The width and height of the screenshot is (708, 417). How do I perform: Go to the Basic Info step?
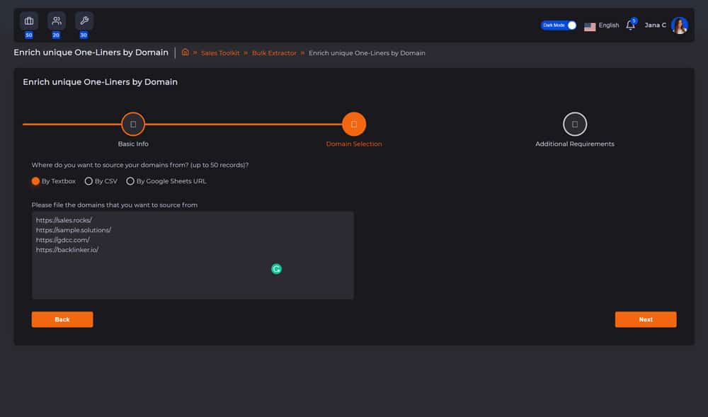point(133,125)
